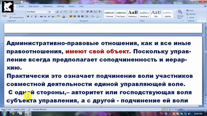Apply the Heading 1 style
Image resolution: width=207 pixels, height=116 pixels.
(x=133, y=14)
